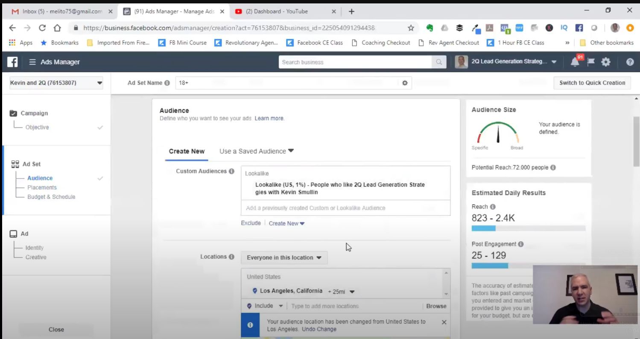Click the Exclude audience link

(x=251, y=223)
